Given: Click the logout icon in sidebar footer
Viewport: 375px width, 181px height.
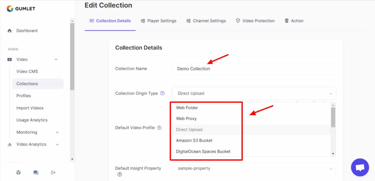Looking at the screenshot, I should tap(53, 172).
